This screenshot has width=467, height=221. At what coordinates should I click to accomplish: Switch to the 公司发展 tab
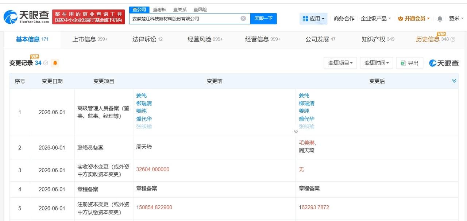pos(320,39)
